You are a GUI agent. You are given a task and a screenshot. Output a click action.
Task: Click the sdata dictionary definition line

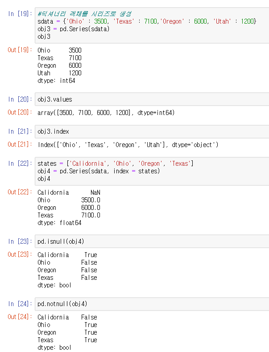click(x=147, y=21)
